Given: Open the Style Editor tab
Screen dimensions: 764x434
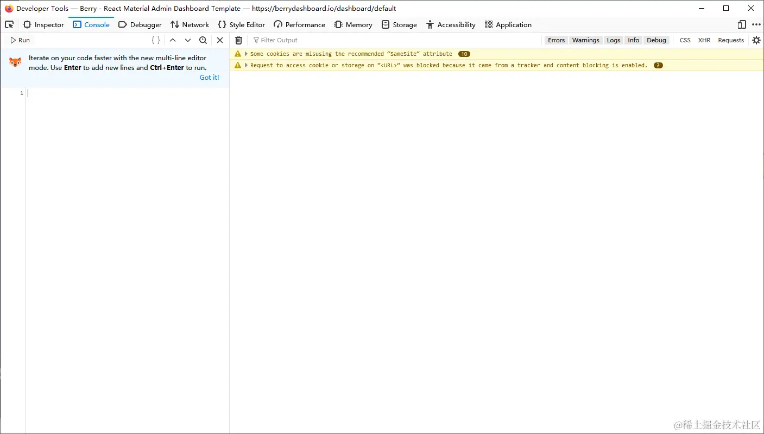Looking at the screenshot, I should point(241,24).
